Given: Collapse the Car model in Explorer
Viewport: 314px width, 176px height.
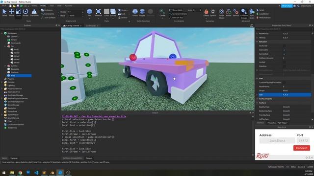Looking at the screenshot, I should click(x=5, y=46).
